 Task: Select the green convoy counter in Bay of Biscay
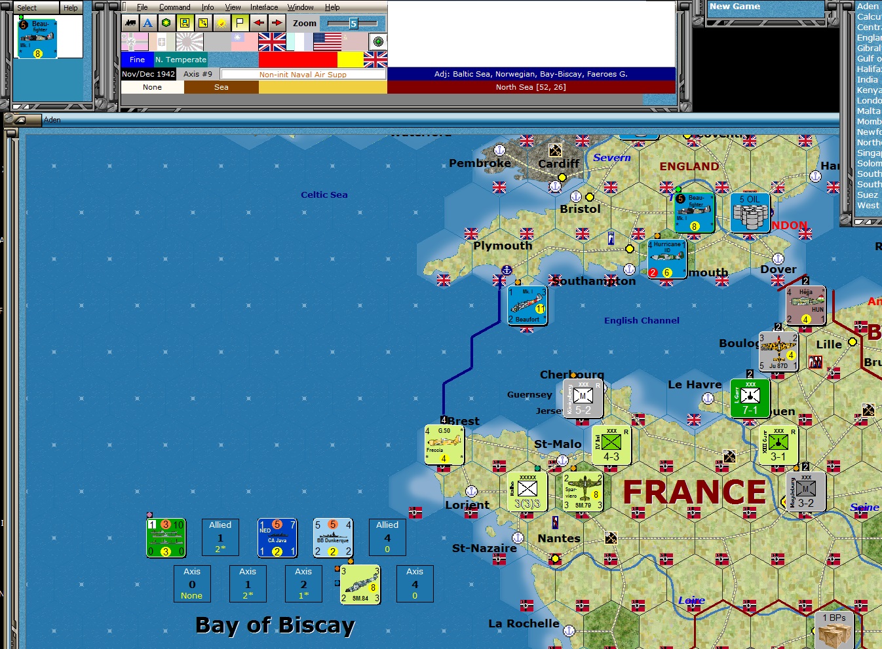pos(166,538)
